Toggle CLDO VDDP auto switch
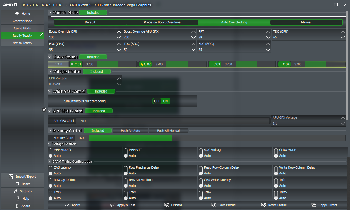 (x=276, y=153)
